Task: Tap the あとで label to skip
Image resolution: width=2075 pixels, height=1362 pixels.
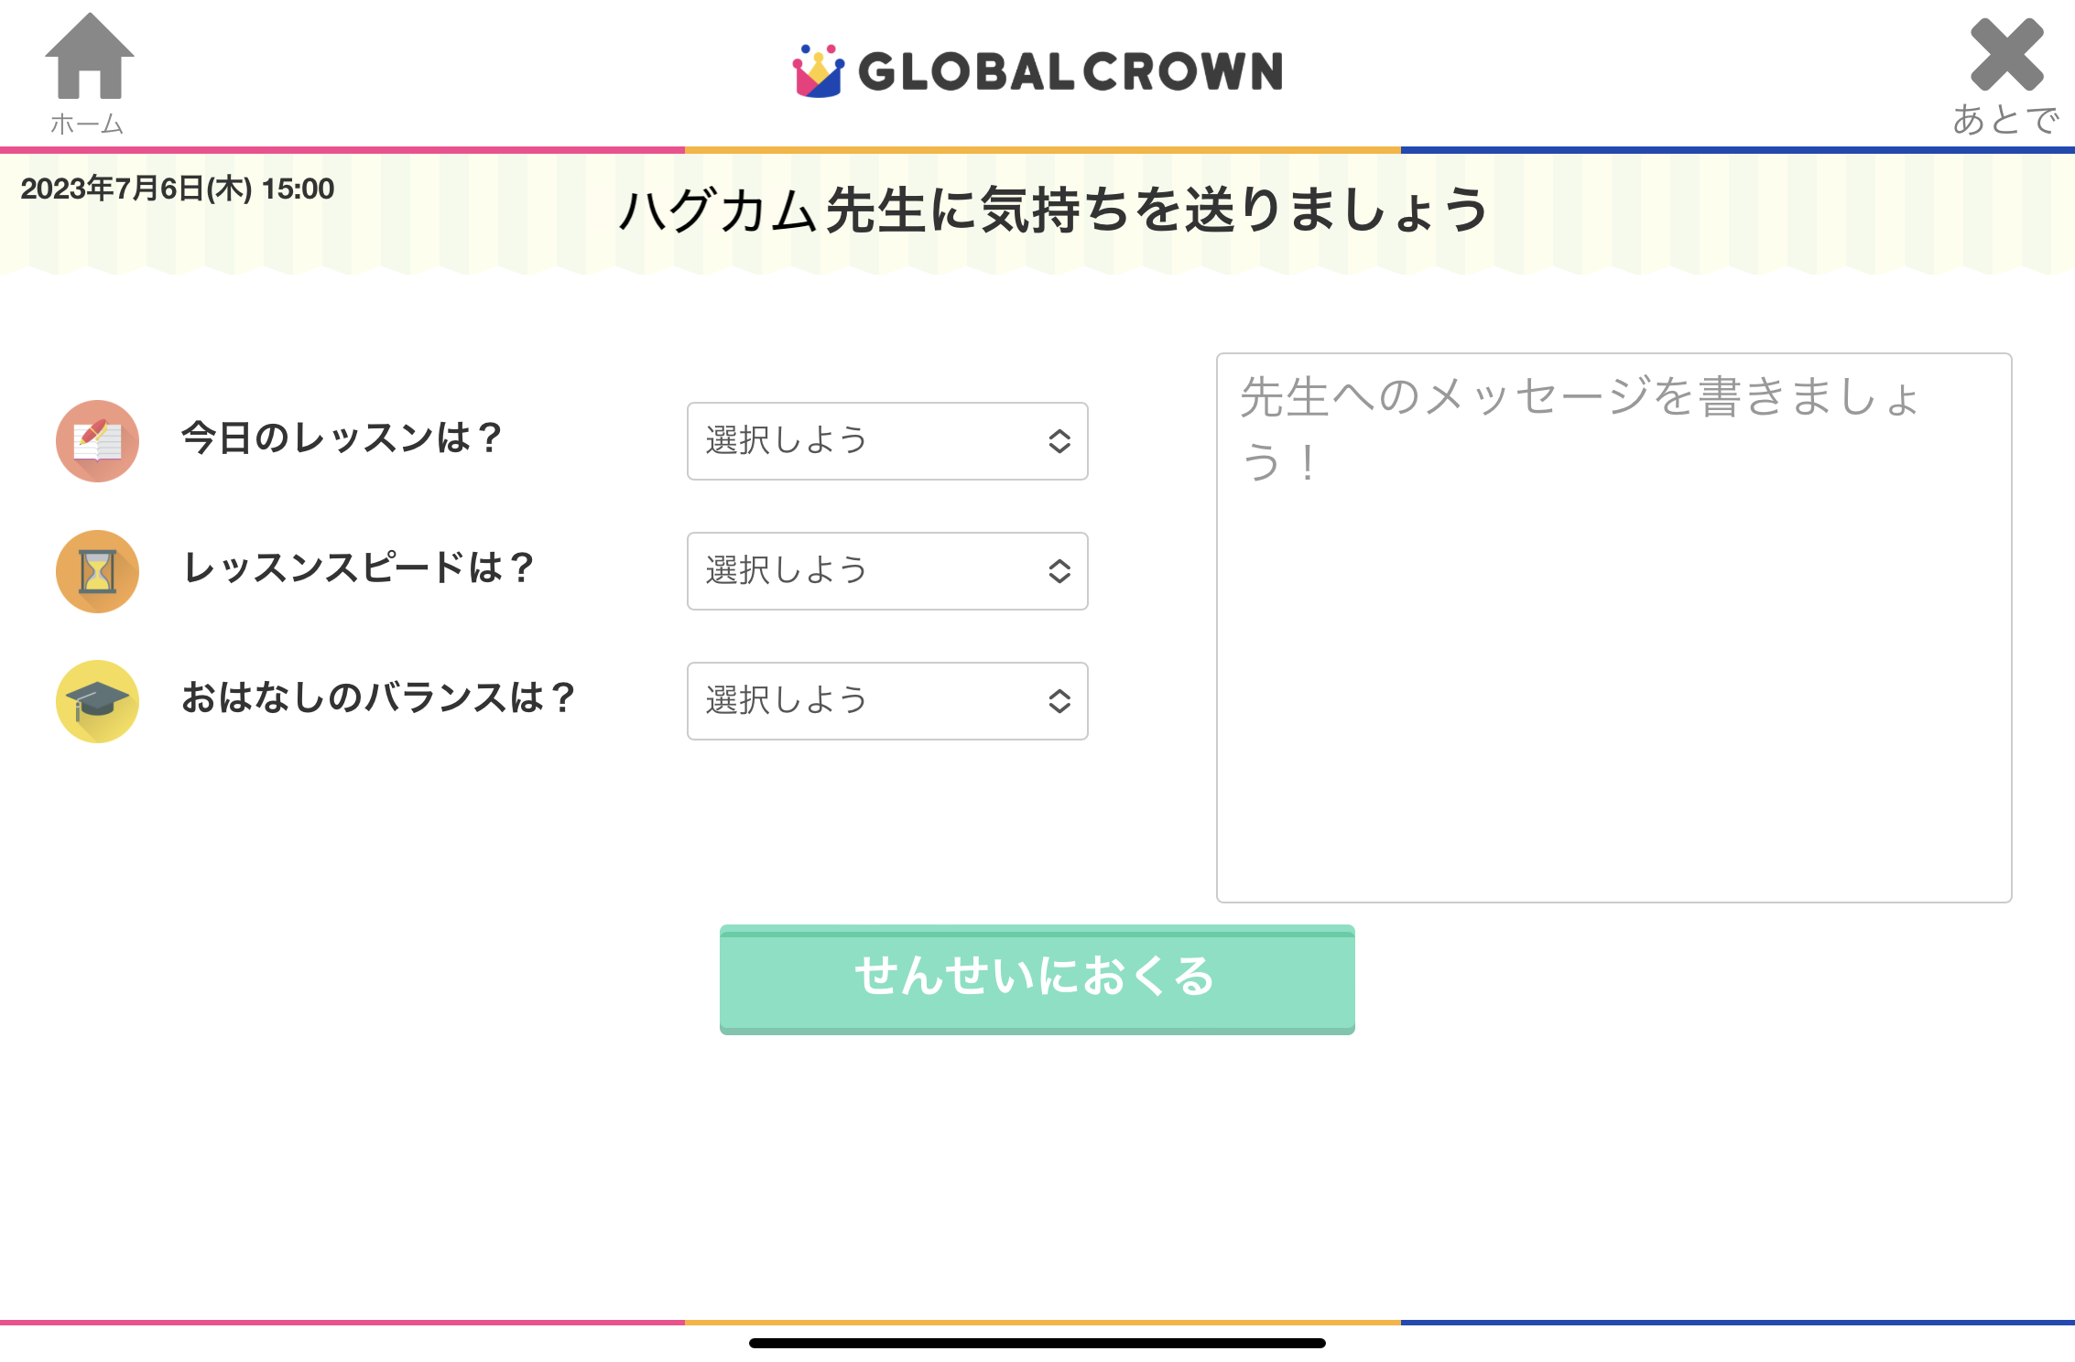Action: (x=2005, y=120)
